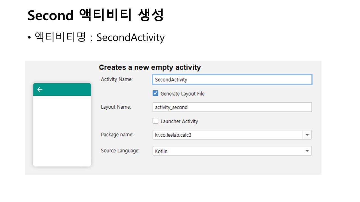Image resolution: width=360 pixels, height=202 pixels.
Task: Enable the Launcher Activity checkbox
Action: coord(155,121)
